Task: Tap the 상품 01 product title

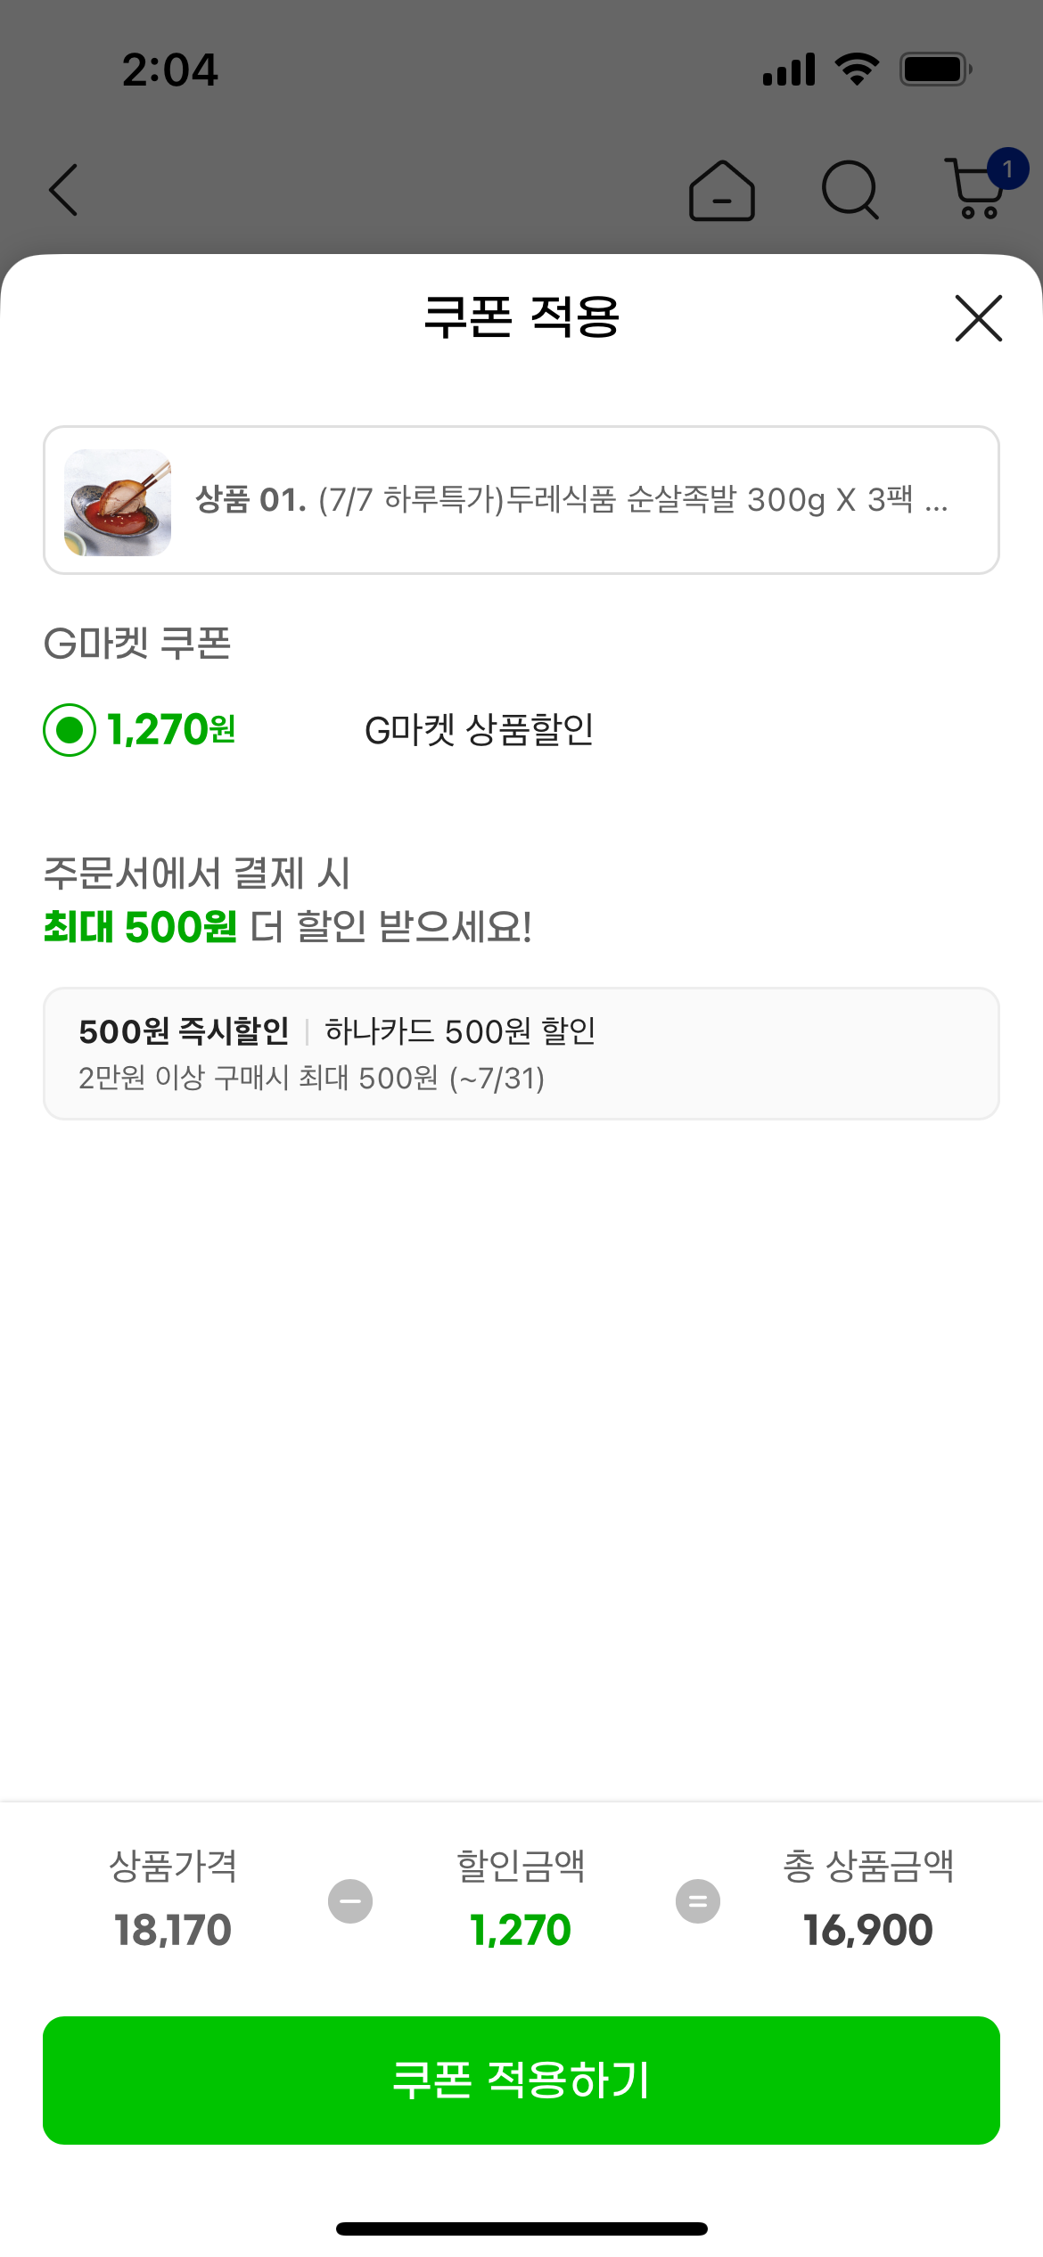Action: [x=571, y=501]
